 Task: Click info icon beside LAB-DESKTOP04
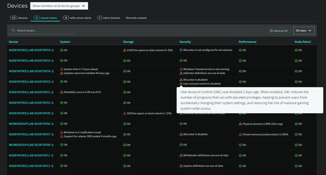pyautogui.click(x=52, y=124)
